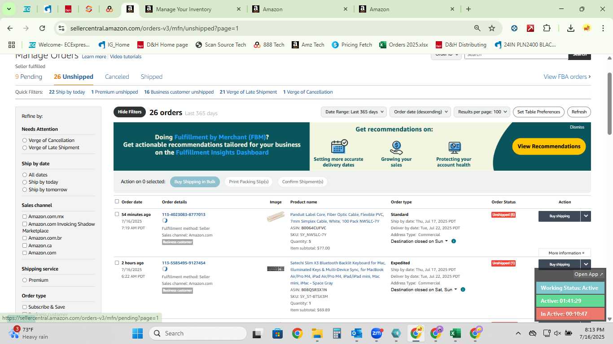Check the Amazon.com.mx sales channel box
This screenshot has width=613, height=344.
point(25,217)
